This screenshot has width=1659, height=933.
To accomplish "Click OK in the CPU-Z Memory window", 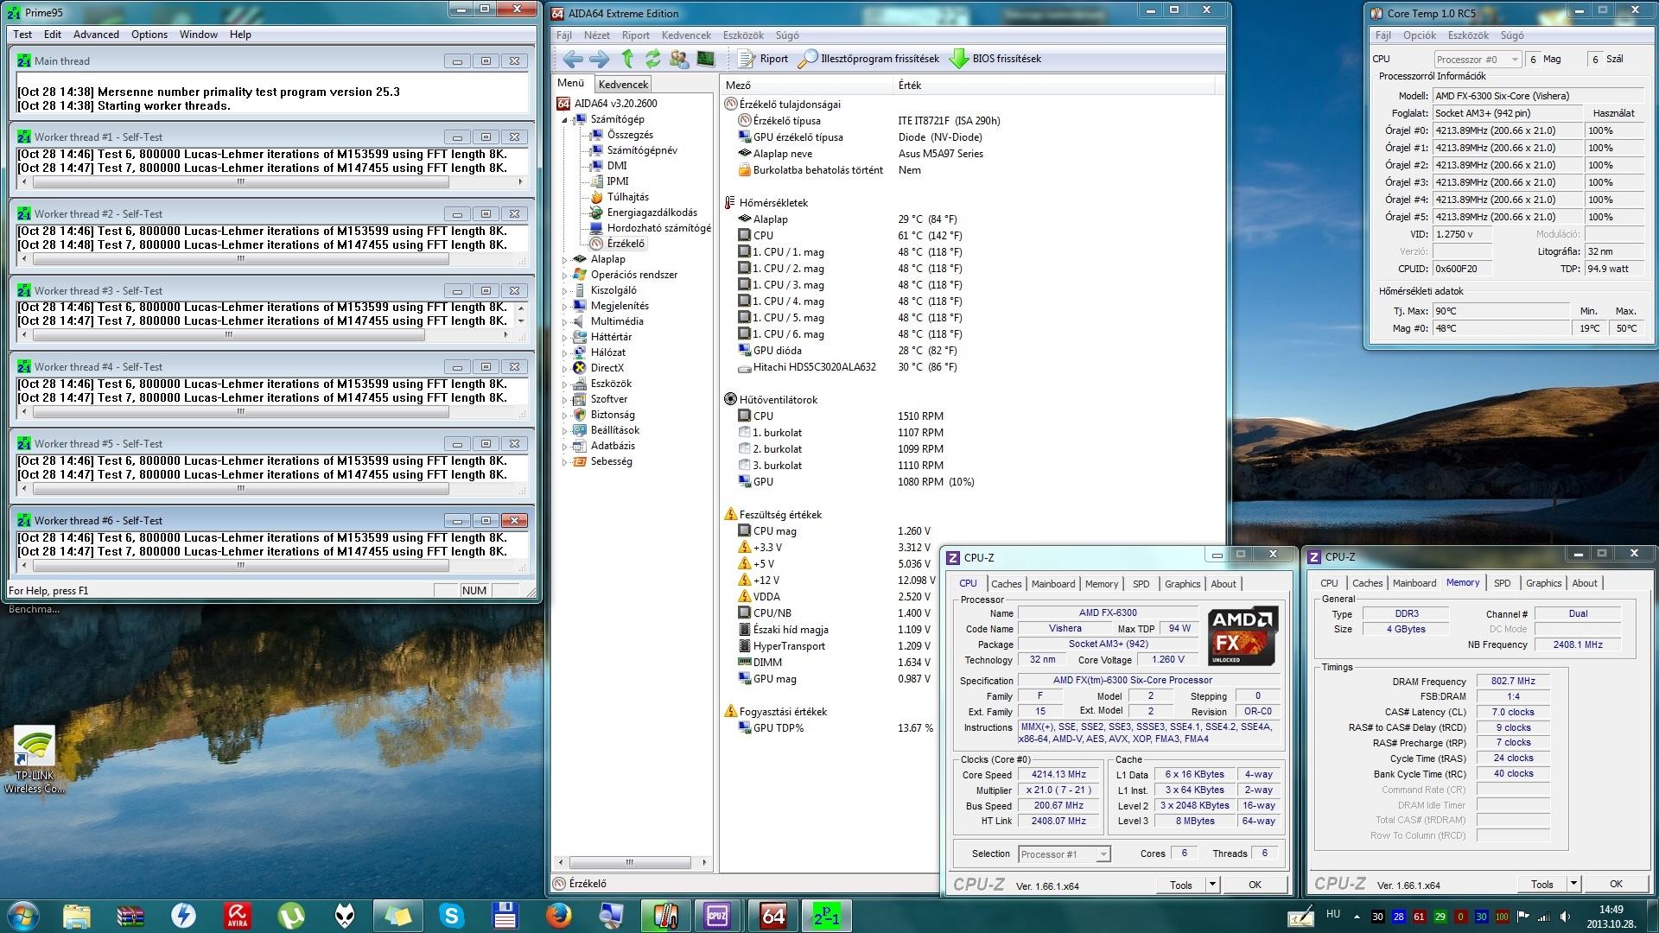I will pos(1615,884).
